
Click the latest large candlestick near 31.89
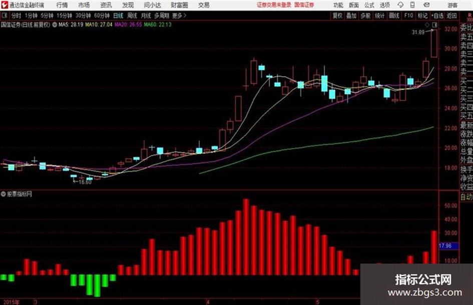pos(434,43)
